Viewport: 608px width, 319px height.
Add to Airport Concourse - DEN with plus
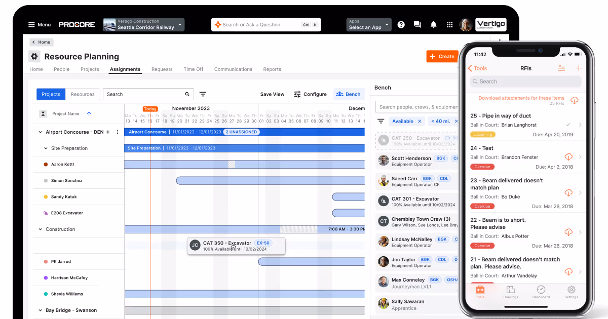coord(108,132)
